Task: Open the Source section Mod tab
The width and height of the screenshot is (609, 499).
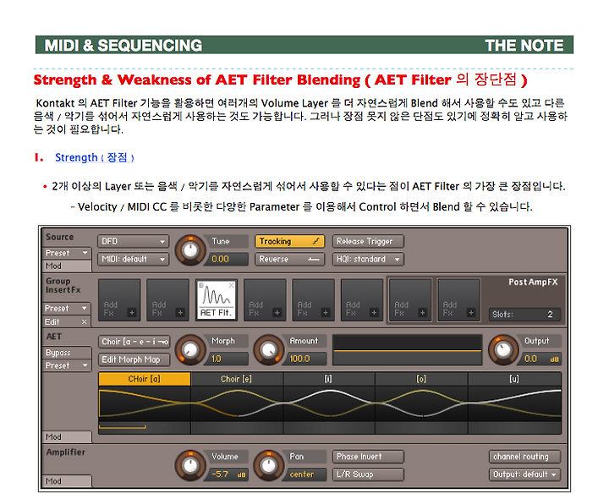Action: pyautogui.click(x=67, y=266)
